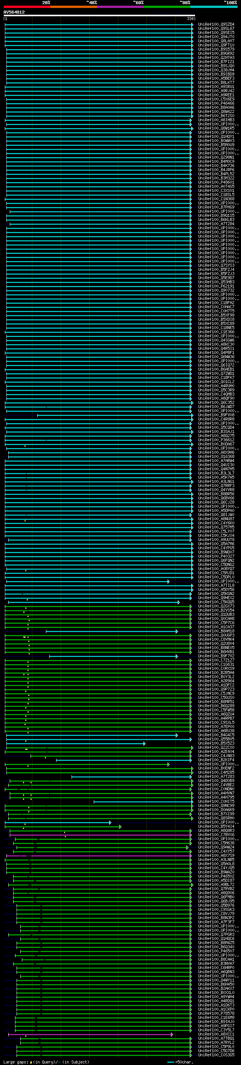The image size is (241, 1065).
Task: Open hit UniRef100_B9S579
Action: pyautogui.click(x=216, y=49)
